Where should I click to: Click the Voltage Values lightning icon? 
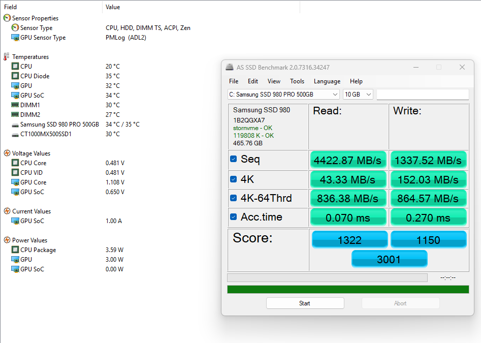click(7, 153)
